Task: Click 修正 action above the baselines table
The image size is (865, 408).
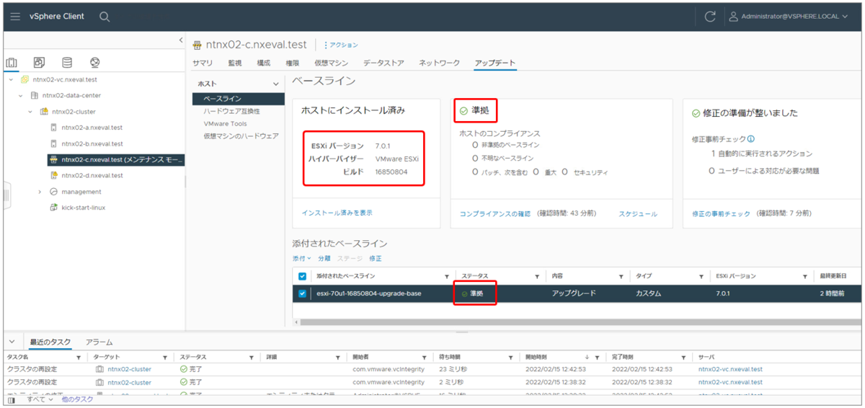Action: [376, 258]
